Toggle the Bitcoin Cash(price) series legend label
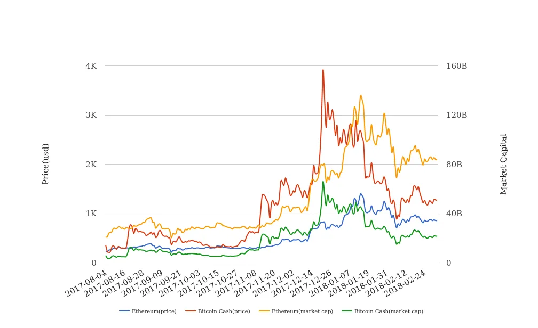Screen dimensions: 538x328 [x=224, y=311]
